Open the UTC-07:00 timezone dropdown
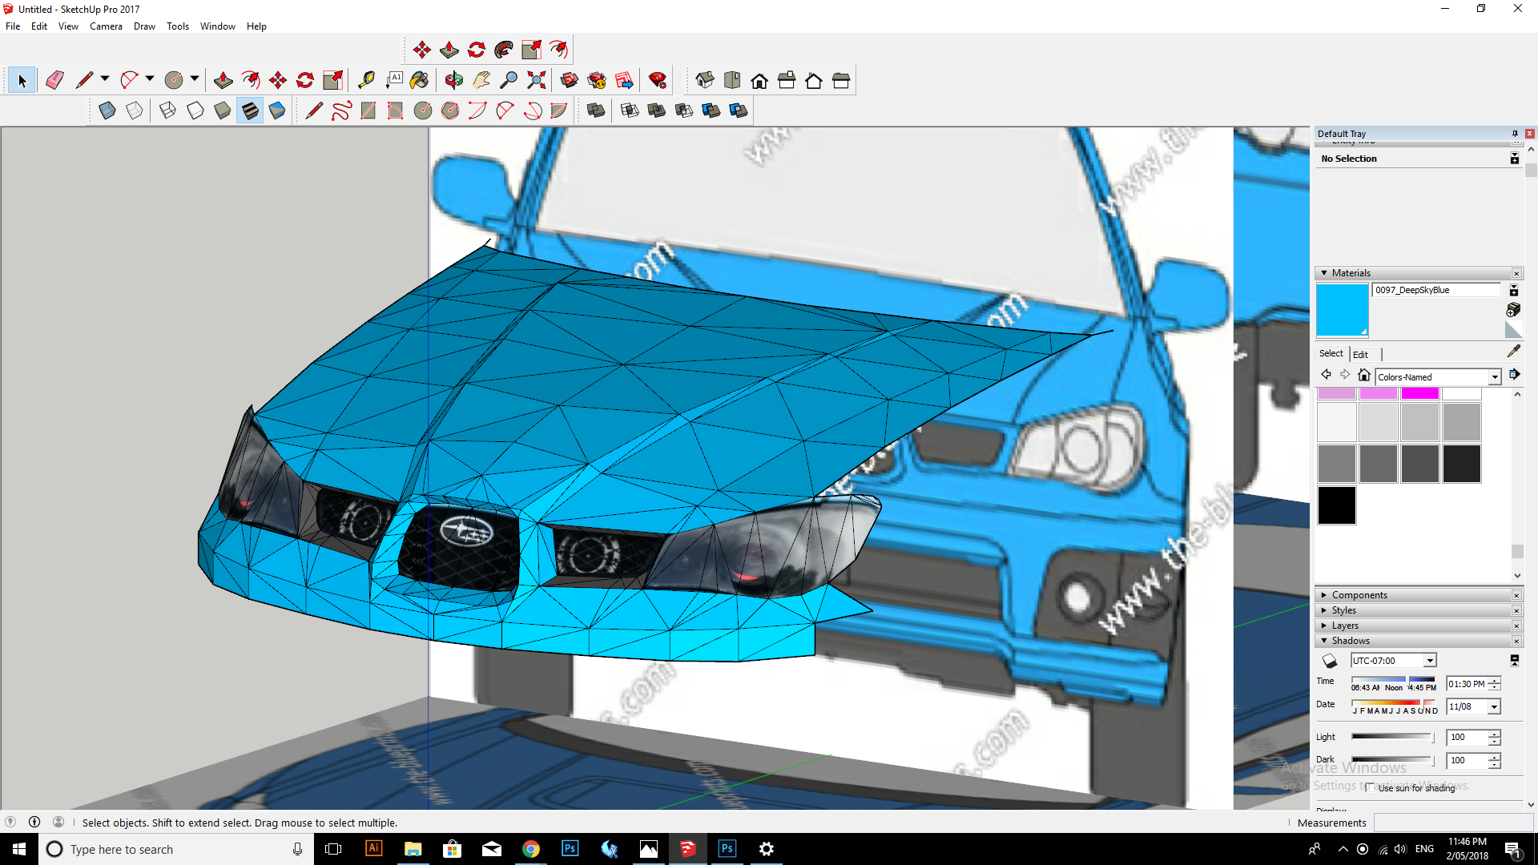Image resolution: width=1538 pixels, height=865 pixels. [1430, 661]
